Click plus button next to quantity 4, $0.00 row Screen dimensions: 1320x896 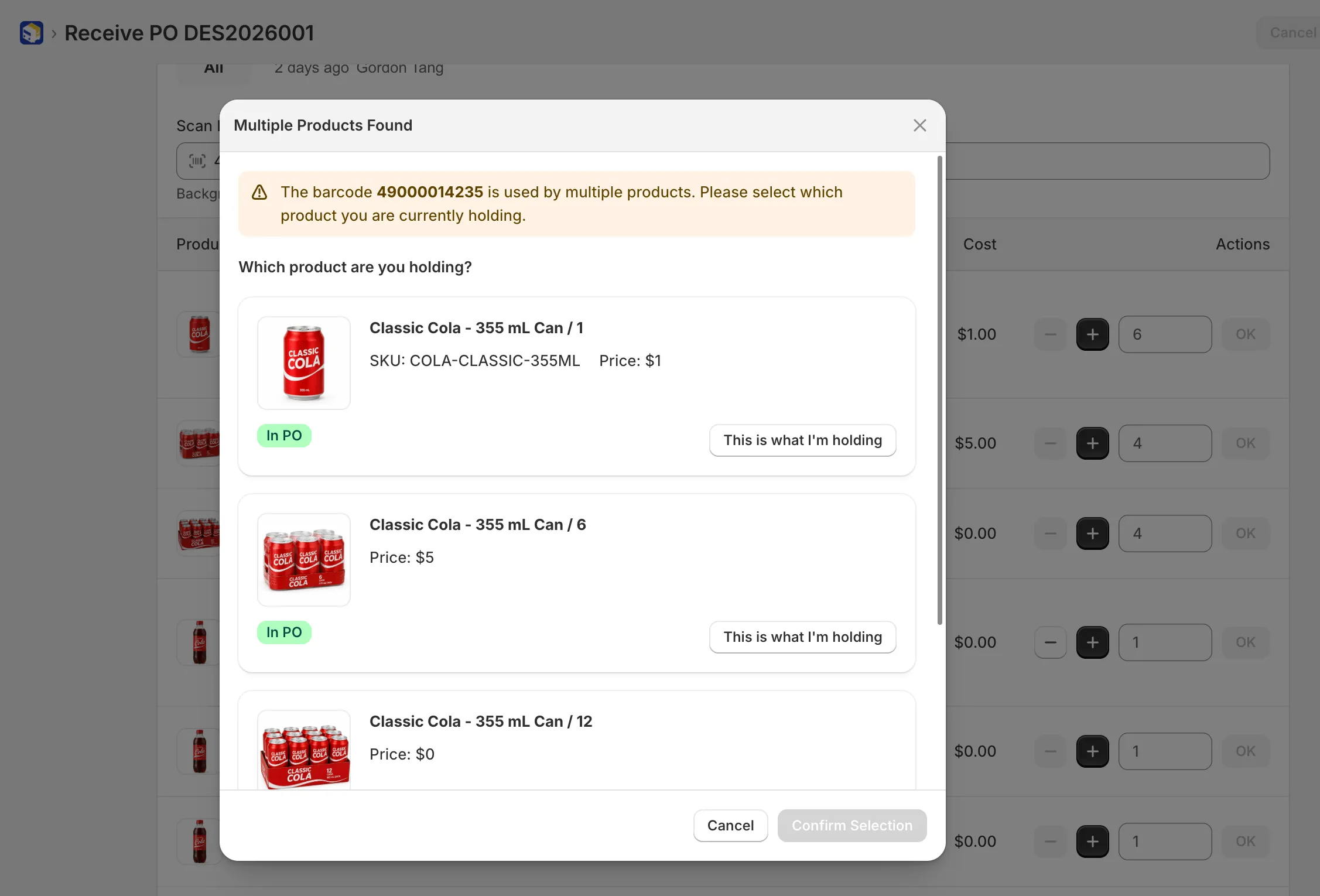(x=1092, y=534)
